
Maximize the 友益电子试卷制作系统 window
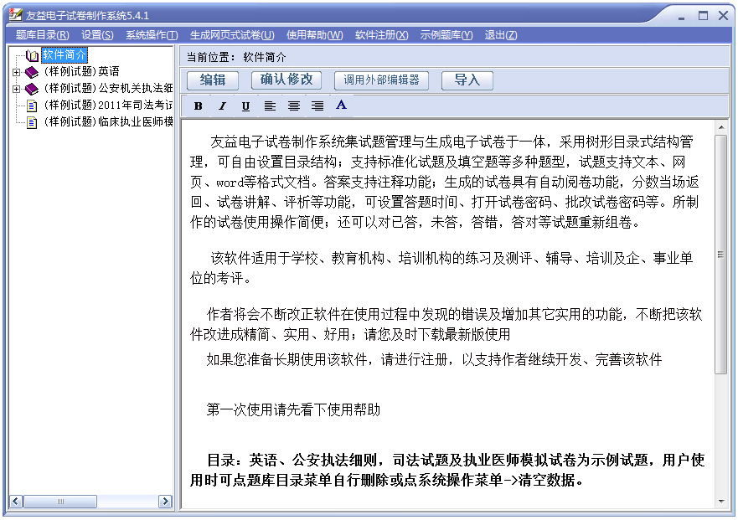pos(703,16)
